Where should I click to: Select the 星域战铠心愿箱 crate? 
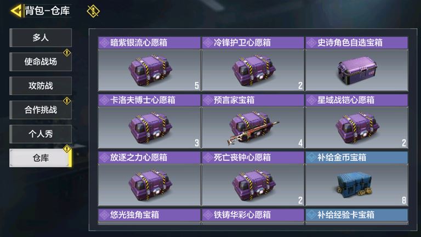pos(356,121)
